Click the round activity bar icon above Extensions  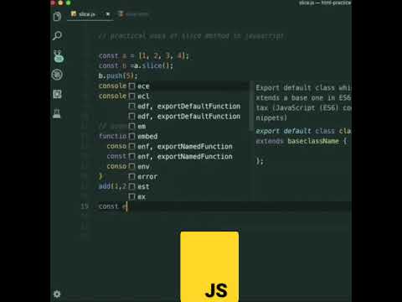57,75
